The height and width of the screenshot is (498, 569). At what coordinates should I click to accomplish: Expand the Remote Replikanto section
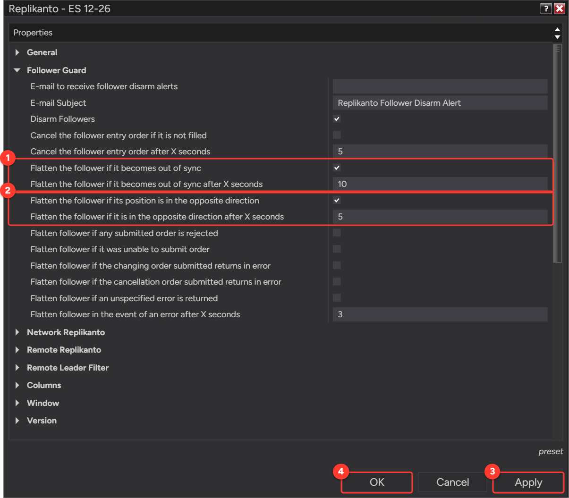[17, 350]
